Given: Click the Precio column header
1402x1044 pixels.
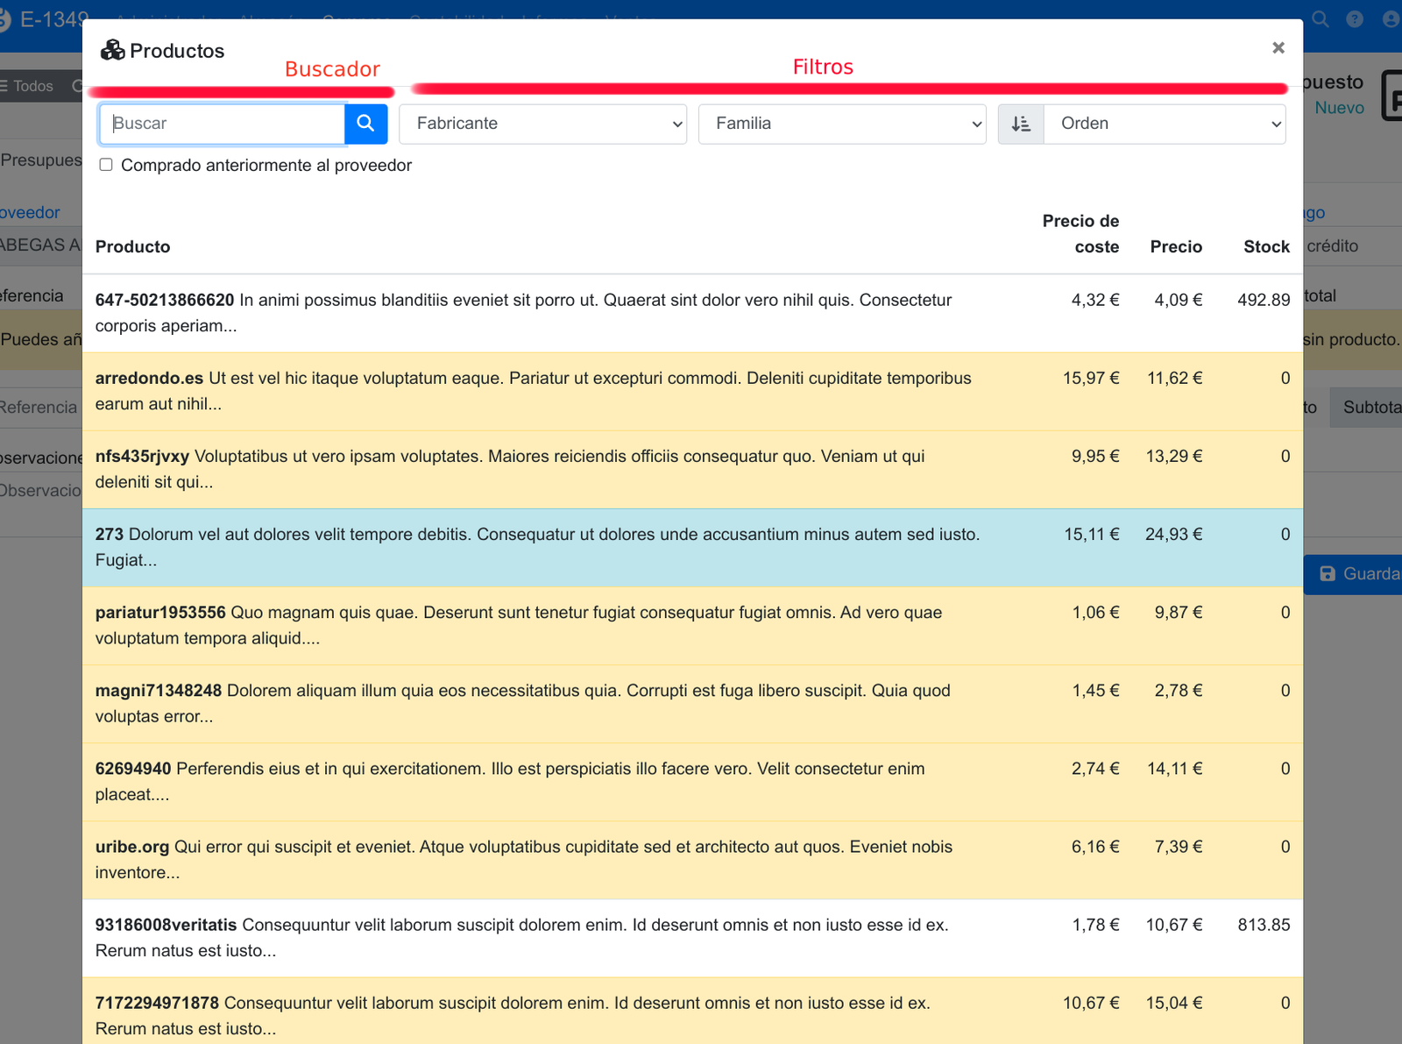Looking at the screenshot, I should [x=1176, y=247].
